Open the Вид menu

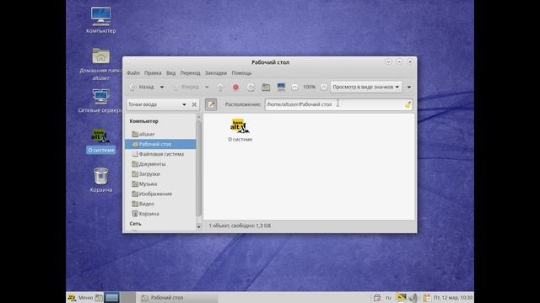(170, 73)
